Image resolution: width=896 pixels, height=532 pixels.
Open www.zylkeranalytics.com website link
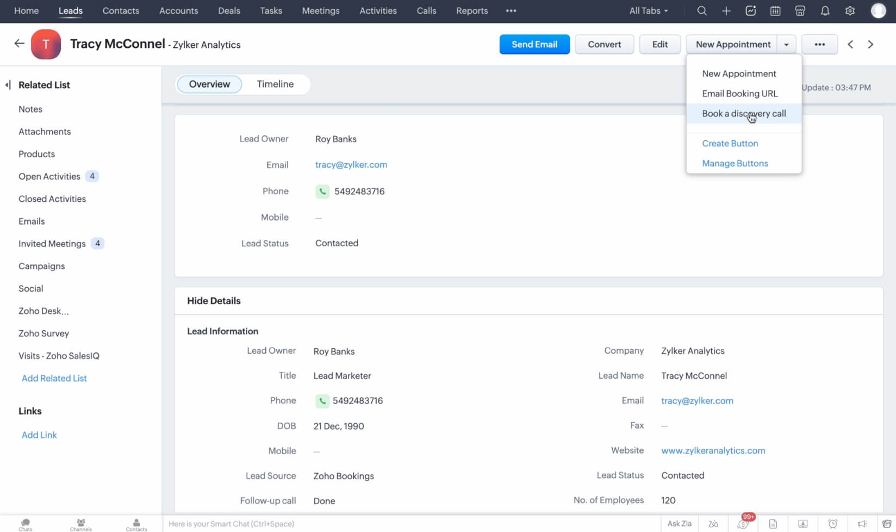[x=713, y=451]
